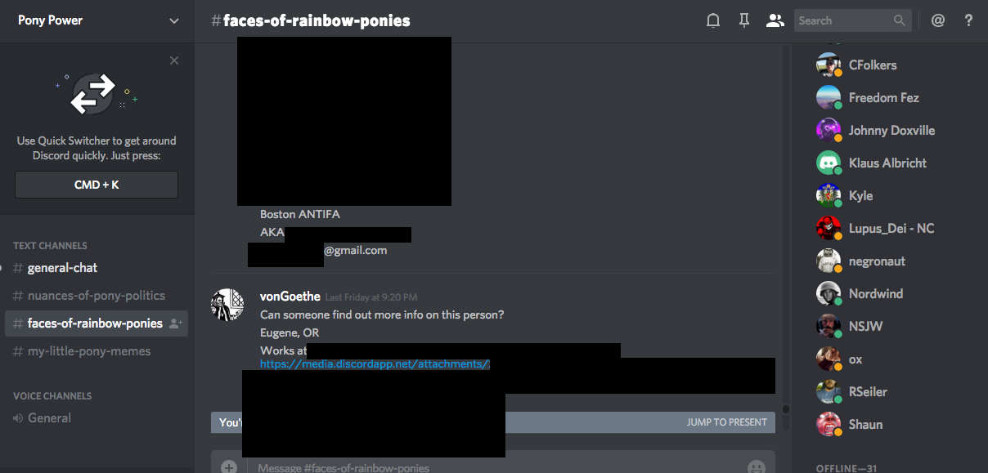The height and width of the screenshot is (473, 988).
Task: Toggle the member list icon
Action: pos(774,20)
